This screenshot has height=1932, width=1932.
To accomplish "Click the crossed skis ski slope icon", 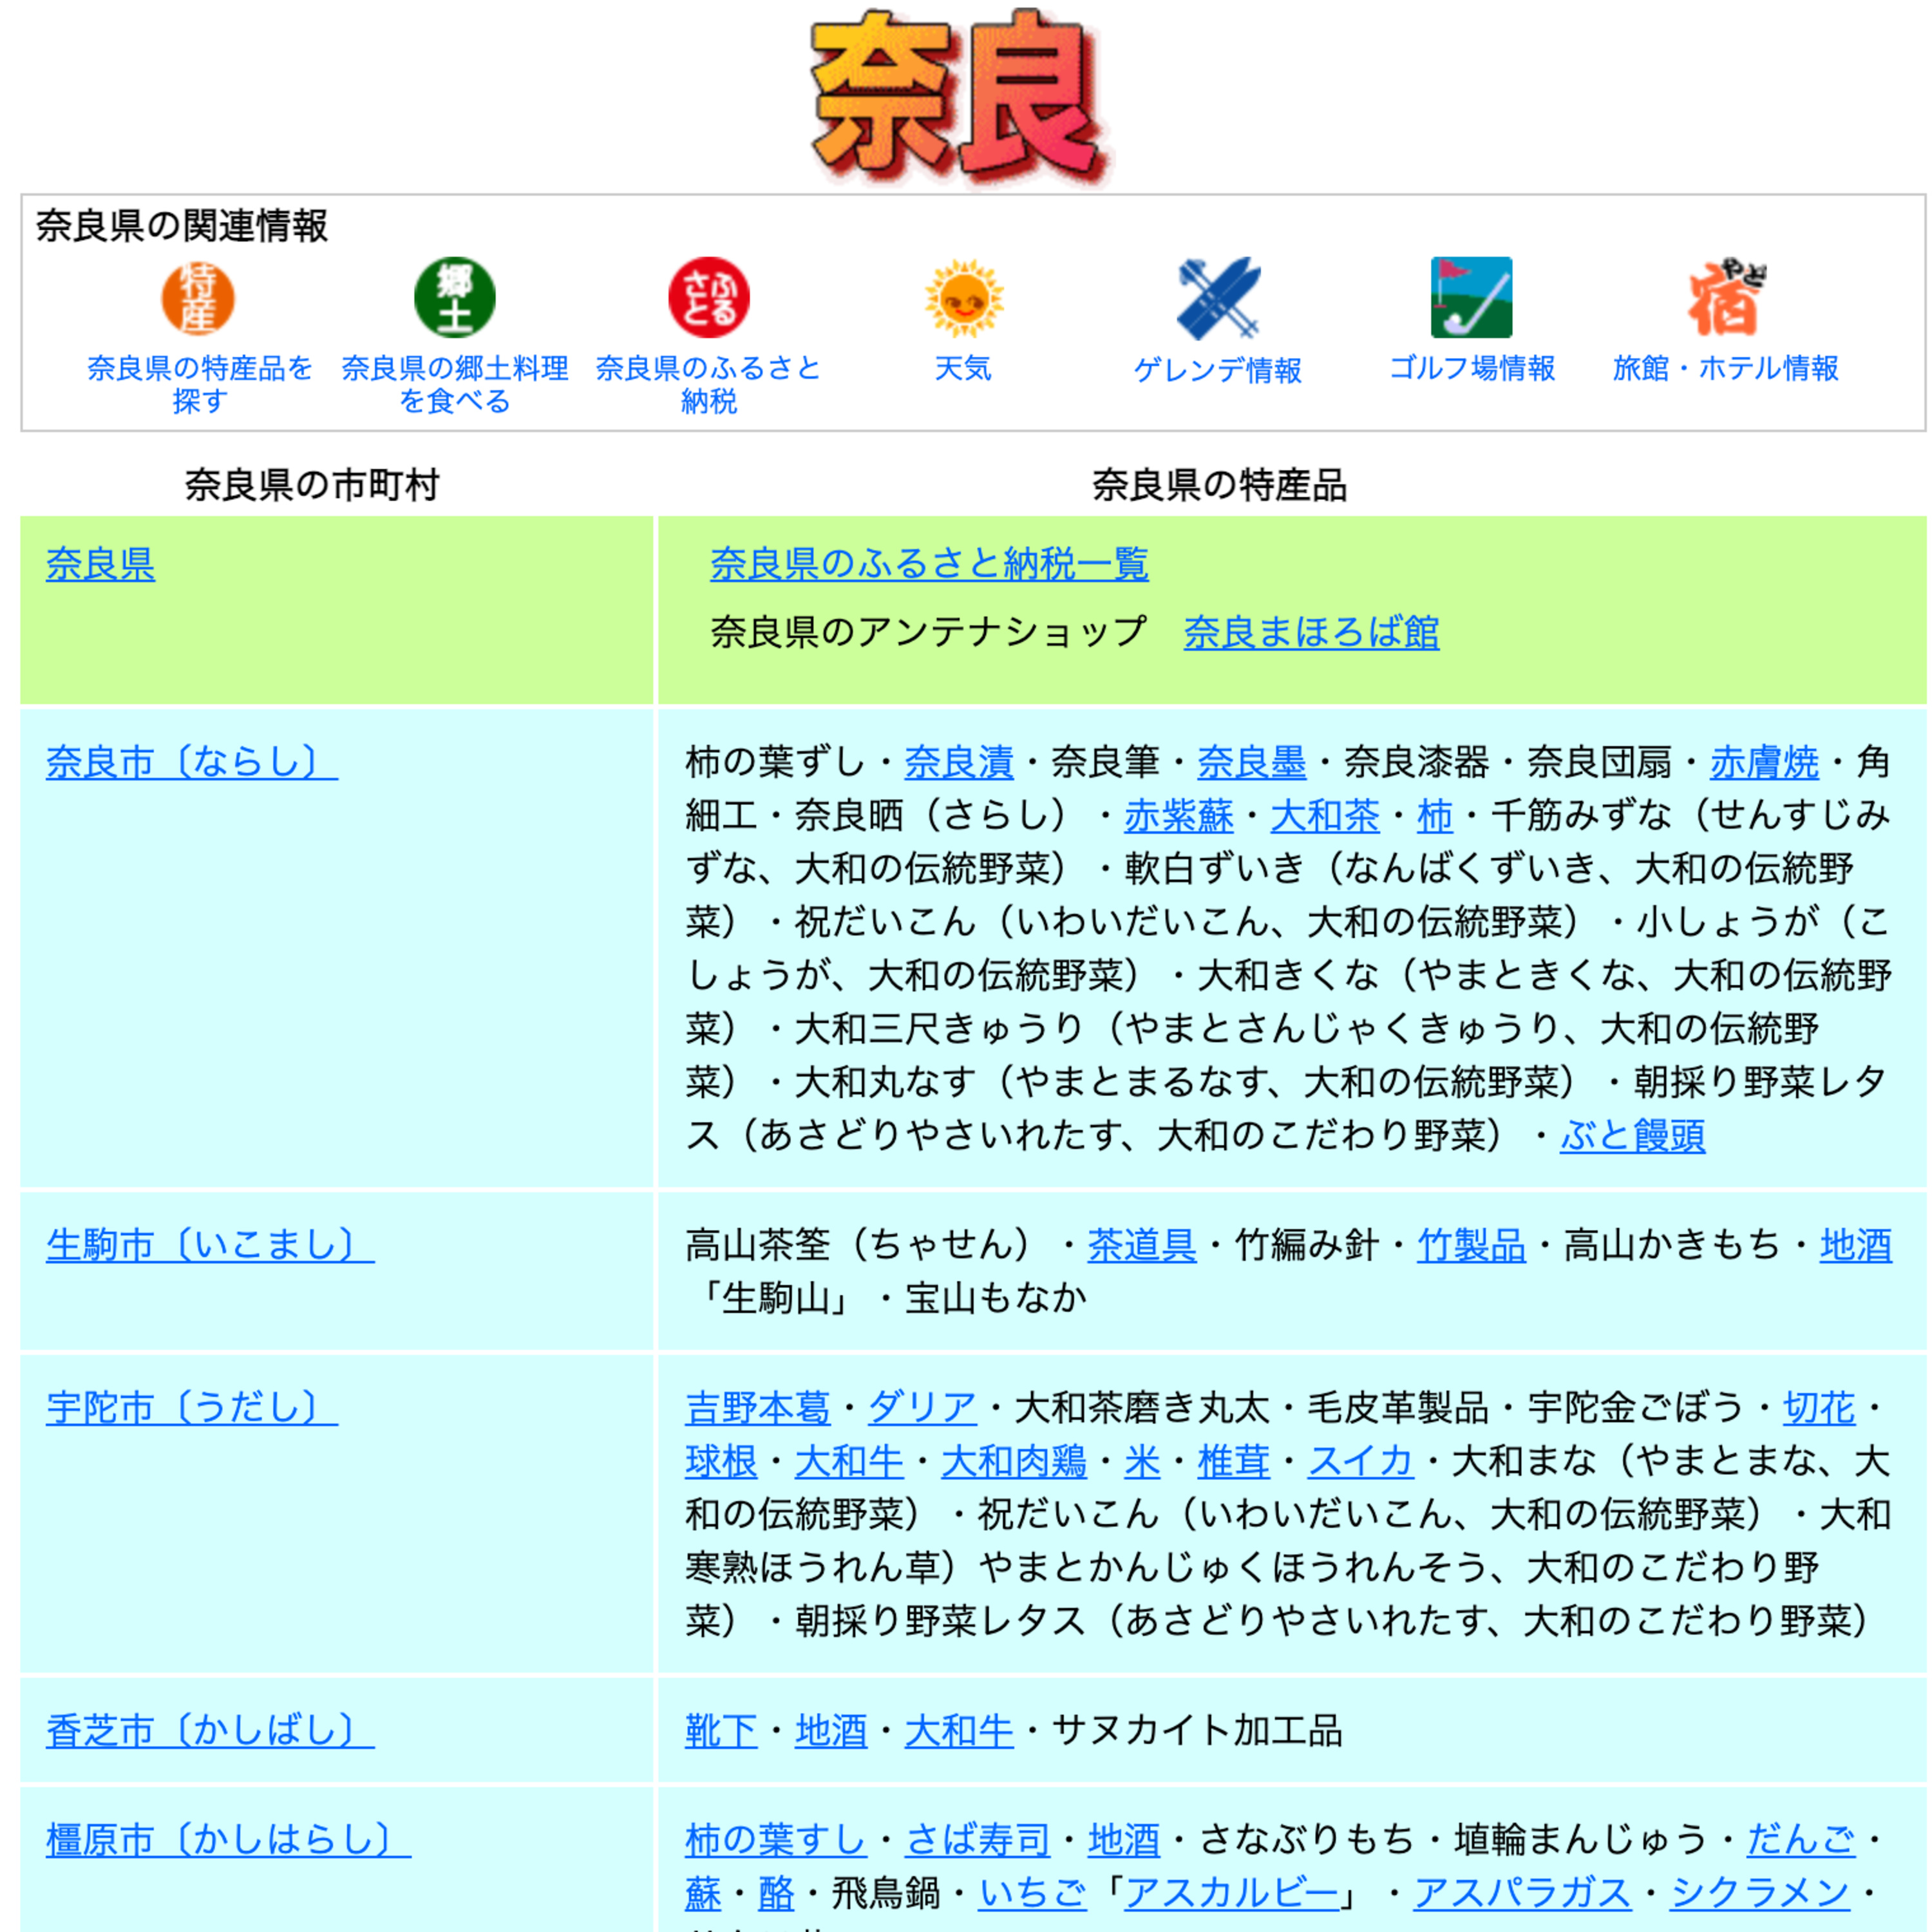I will point(1218,298).
